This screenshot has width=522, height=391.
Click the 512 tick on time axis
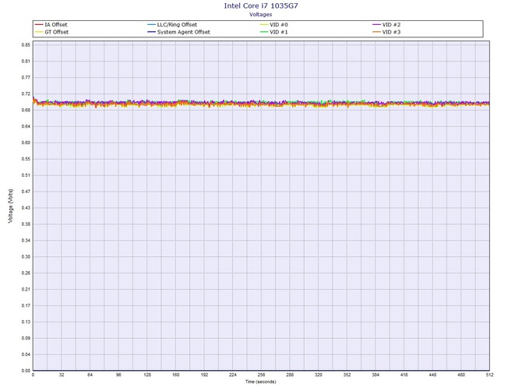click(490, 375)
